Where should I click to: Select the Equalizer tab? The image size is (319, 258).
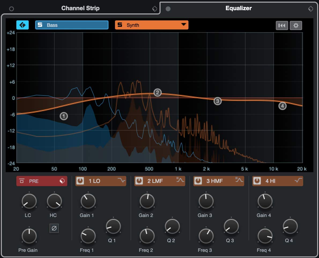point(238,8)
